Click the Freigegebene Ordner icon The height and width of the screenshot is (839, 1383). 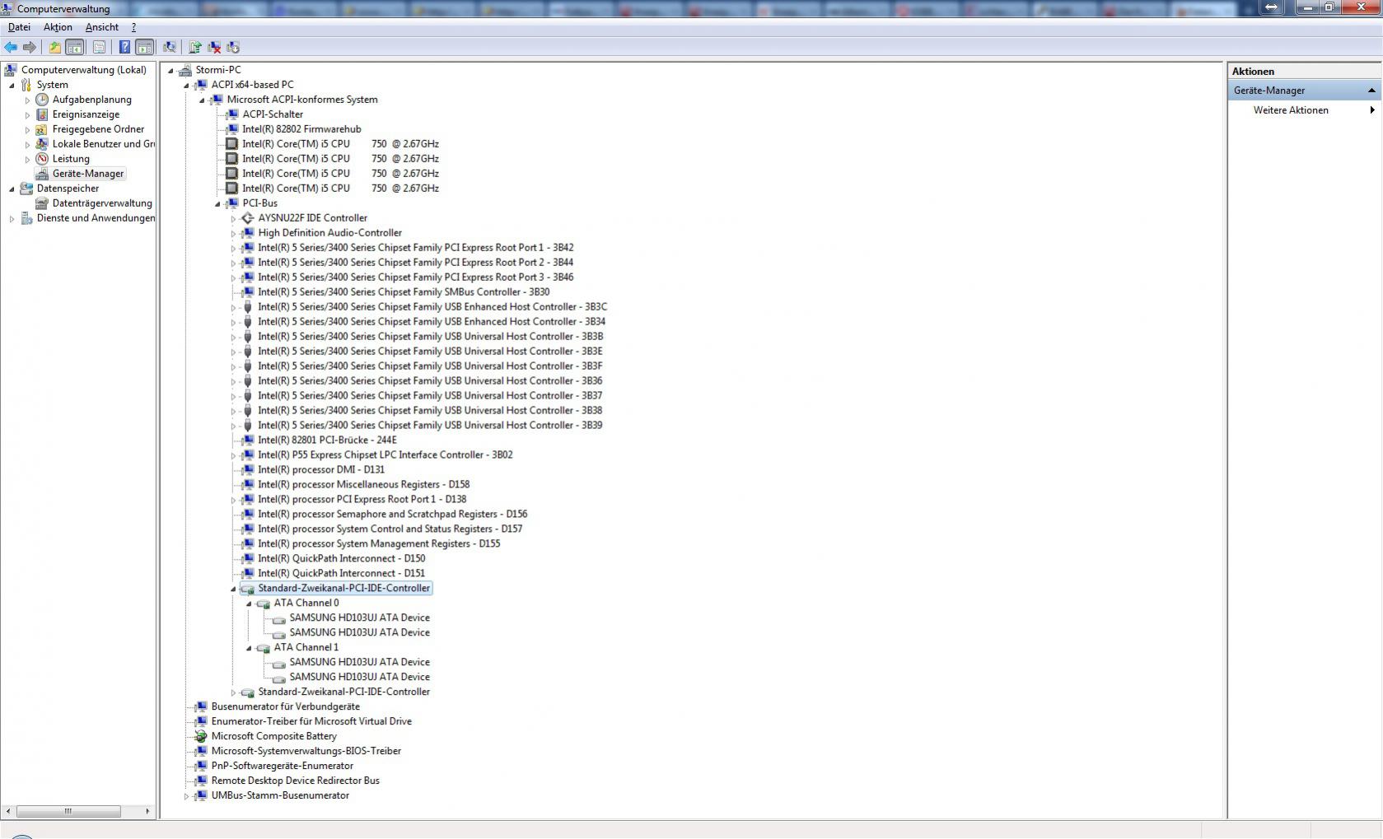pos(42,129)
